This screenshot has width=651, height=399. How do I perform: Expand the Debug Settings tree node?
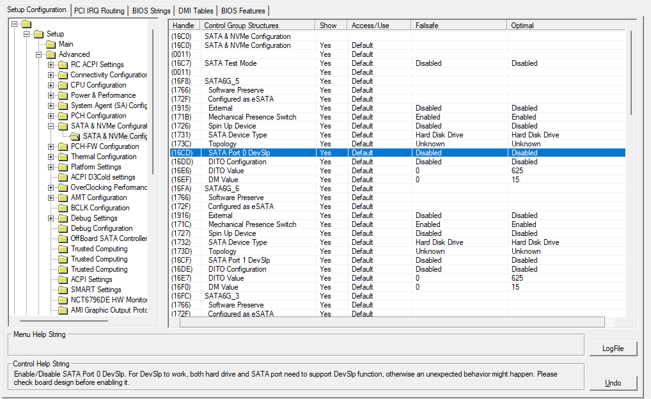[x=51, y=219]
